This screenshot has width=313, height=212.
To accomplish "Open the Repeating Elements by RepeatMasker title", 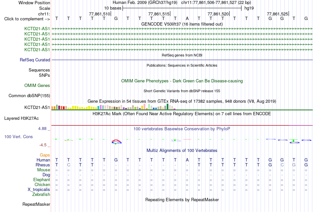I will point(182,200).
